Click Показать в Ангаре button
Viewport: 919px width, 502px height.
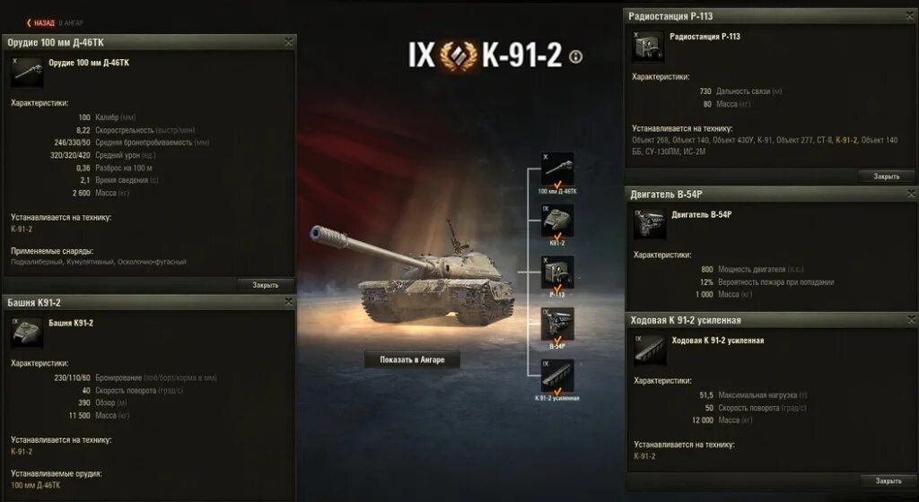pyautogui.click(x=412, y=359)
